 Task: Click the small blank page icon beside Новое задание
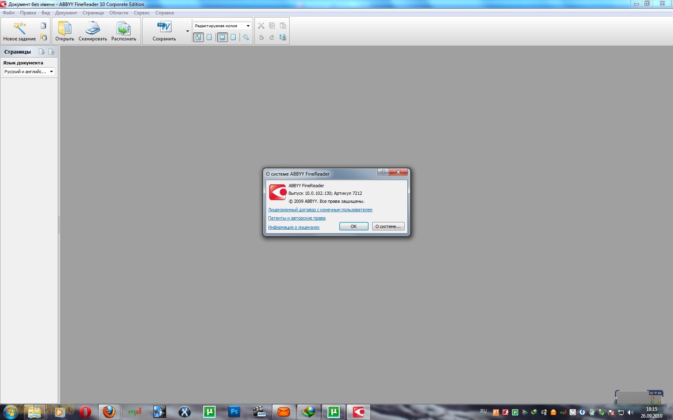pos(43,26)
